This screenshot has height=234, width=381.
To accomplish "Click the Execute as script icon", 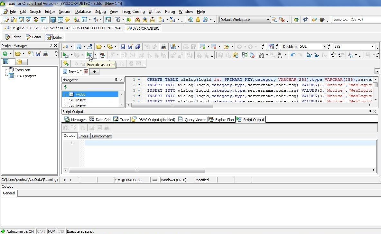I will point(90,55).
